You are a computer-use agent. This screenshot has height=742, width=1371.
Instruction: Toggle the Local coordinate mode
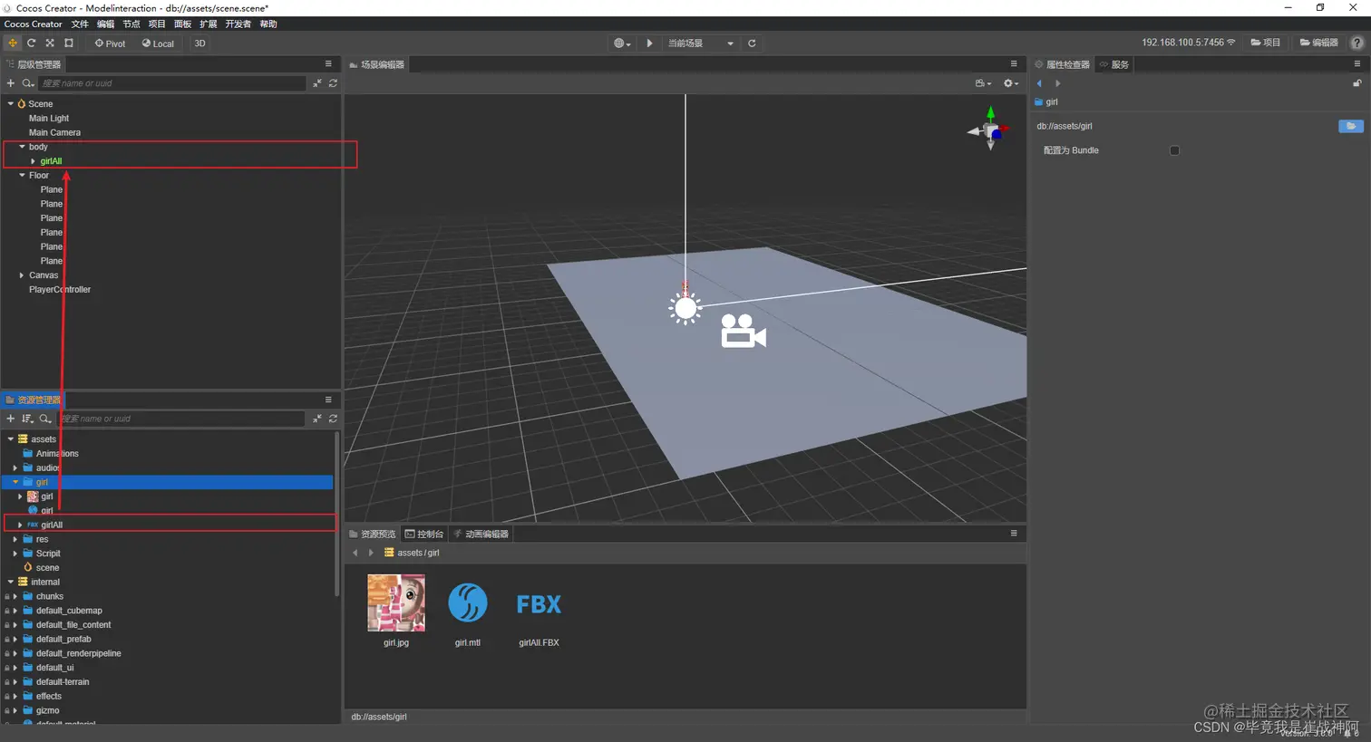(158, 43)
